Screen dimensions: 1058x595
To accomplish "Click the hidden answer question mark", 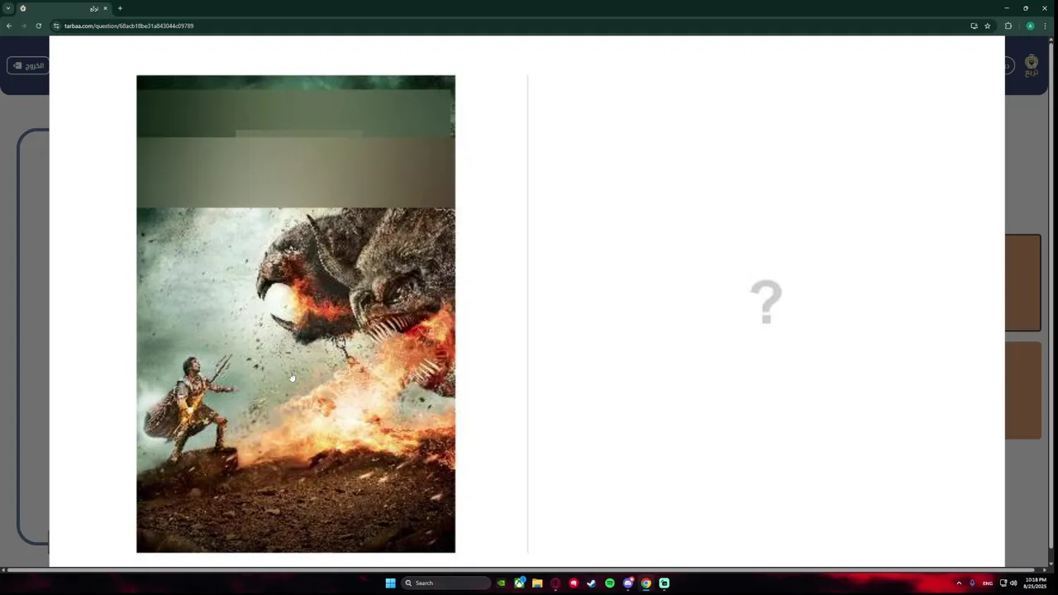I will (x=766, y=302).
